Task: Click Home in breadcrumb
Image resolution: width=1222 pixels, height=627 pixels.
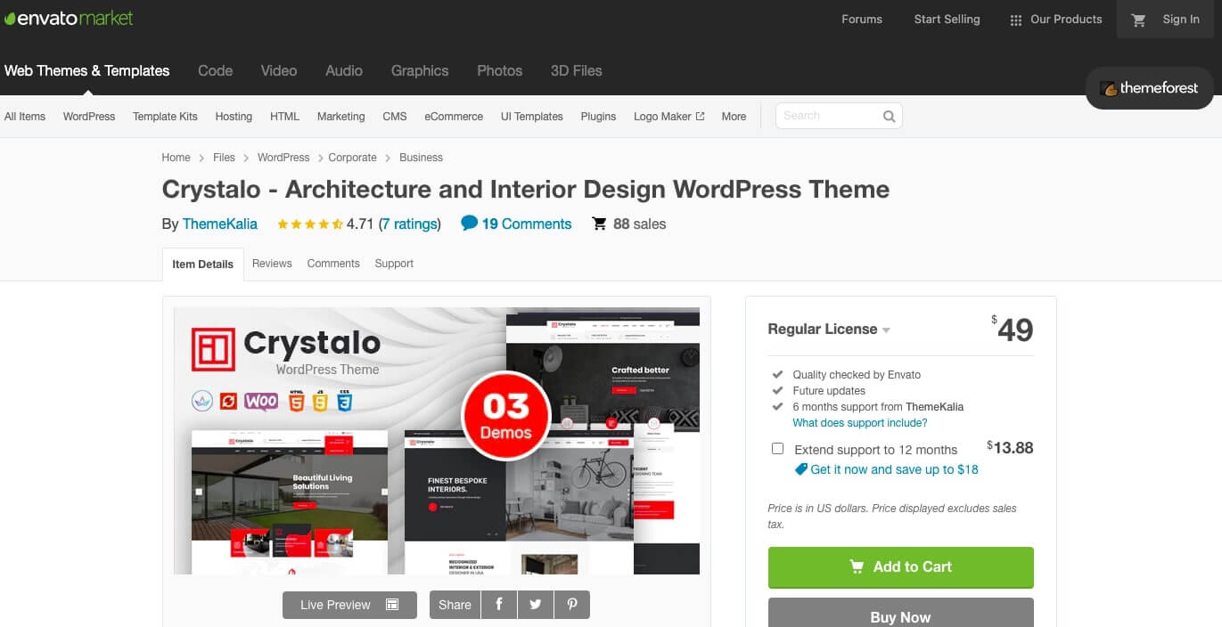Action: coord(176,158)
